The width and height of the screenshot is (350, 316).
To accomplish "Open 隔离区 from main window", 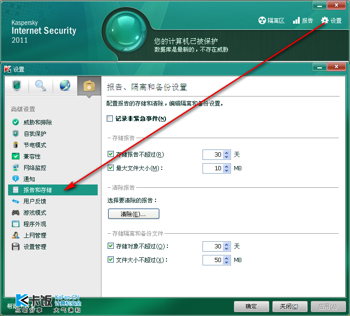I will (x=271, y=20).
